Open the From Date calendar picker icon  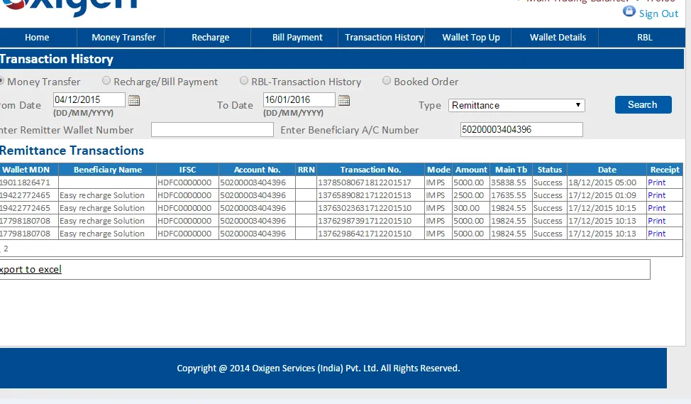point(134,101)
